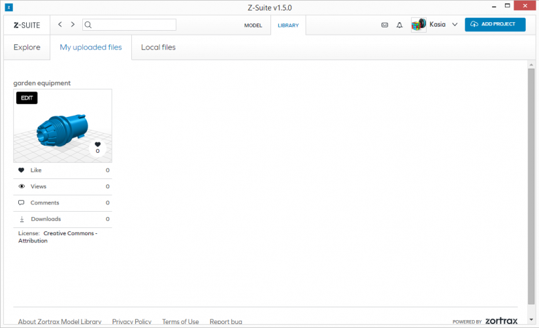Click Edit on garden equipment model
Image resolution: width=539 pixels, height=328 pixels.
coord(27,98)
